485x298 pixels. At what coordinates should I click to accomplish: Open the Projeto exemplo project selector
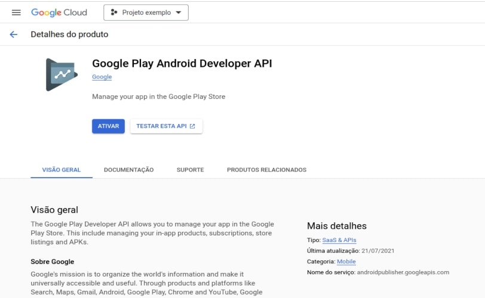146,13
